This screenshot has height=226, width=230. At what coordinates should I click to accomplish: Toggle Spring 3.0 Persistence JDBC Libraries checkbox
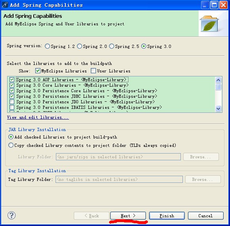tap(12, 96)
